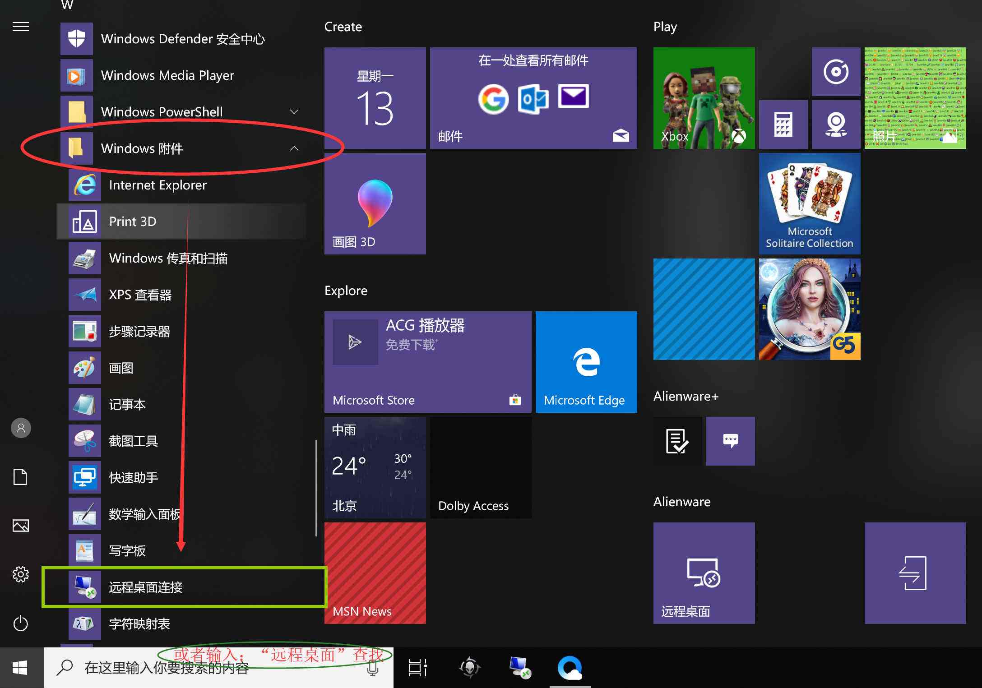Click the Alienware group title
Viewport: 982px width, 688px height.
coord(682,502)
